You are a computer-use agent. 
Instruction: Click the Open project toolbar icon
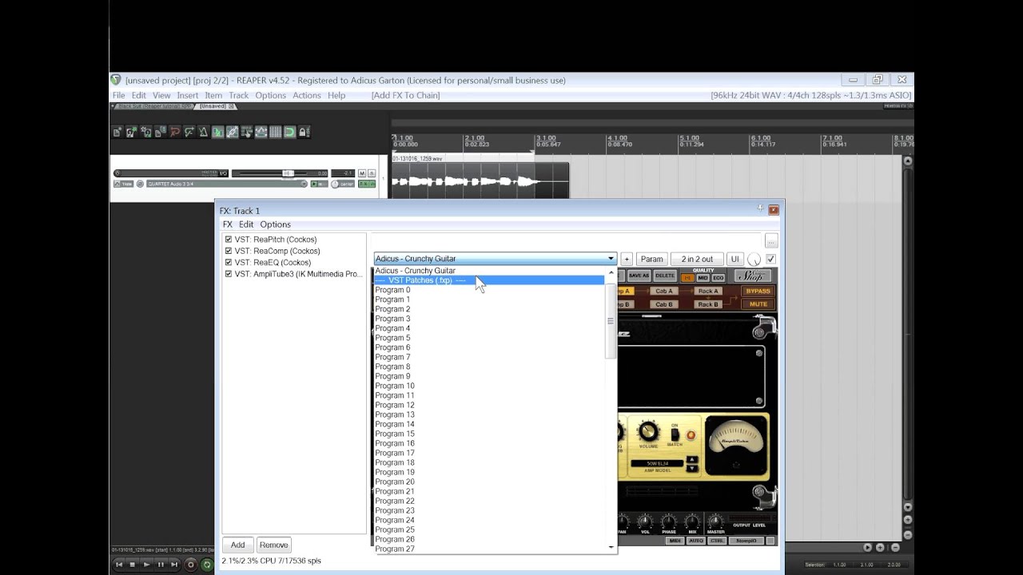[132, 132]
